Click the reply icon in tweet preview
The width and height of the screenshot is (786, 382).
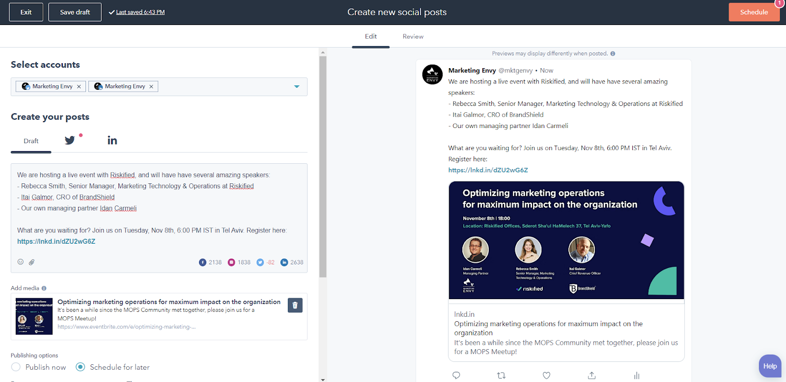pyautogui.click(x=456, y=375)
